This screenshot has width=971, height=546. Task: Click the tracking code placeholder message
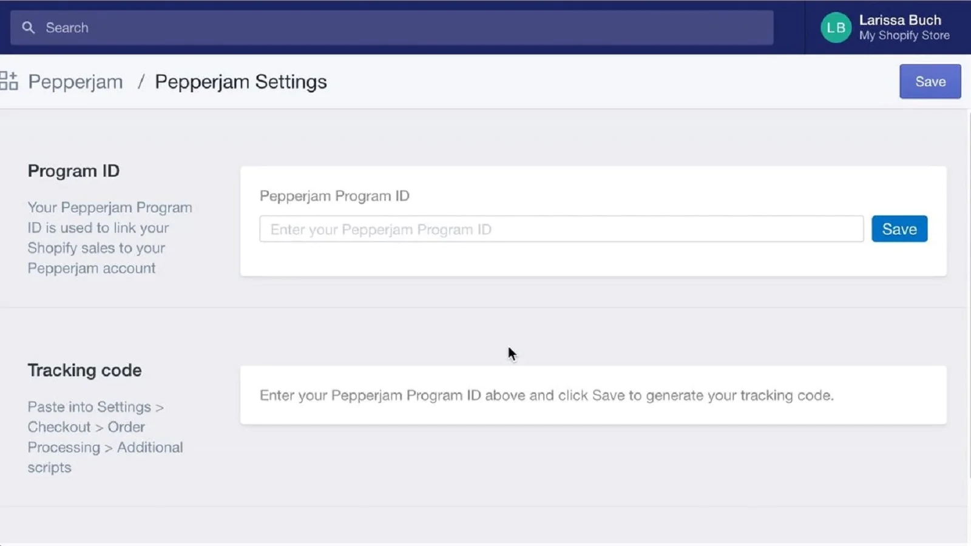[546, 396]
